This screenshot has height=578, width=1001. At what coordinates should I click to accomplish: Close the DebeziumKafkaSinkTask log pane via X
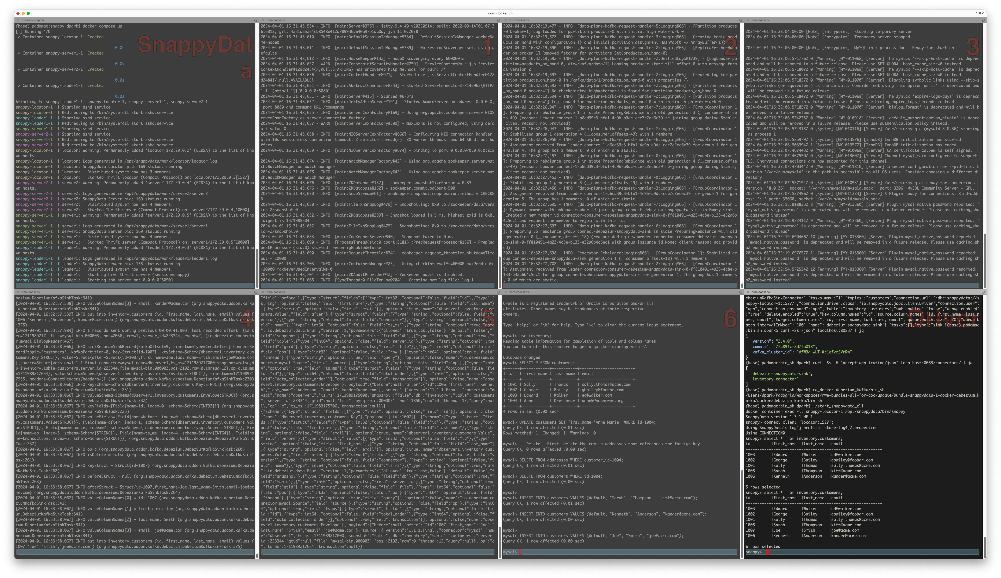pos(18,292)
